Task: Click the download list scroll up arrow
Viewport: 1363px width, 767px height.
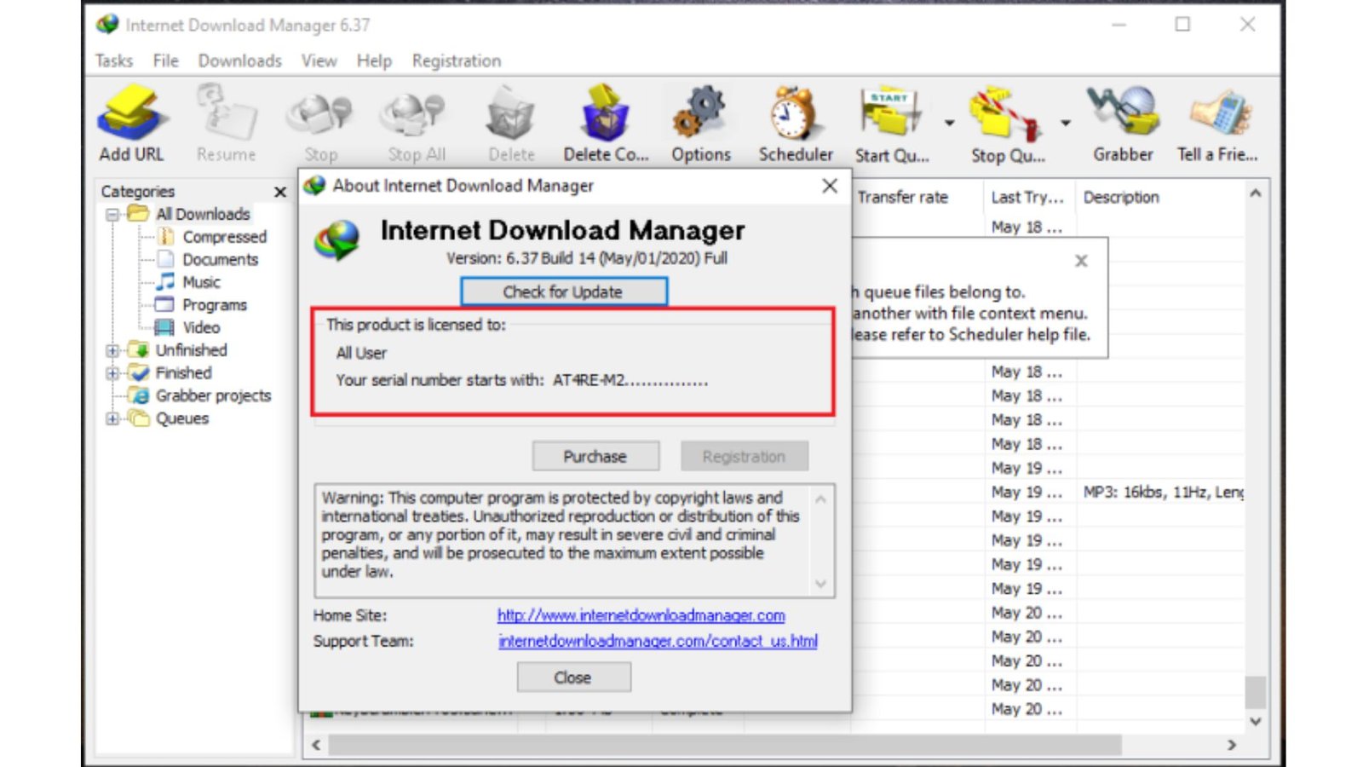Action: (x=1256, y=194)
